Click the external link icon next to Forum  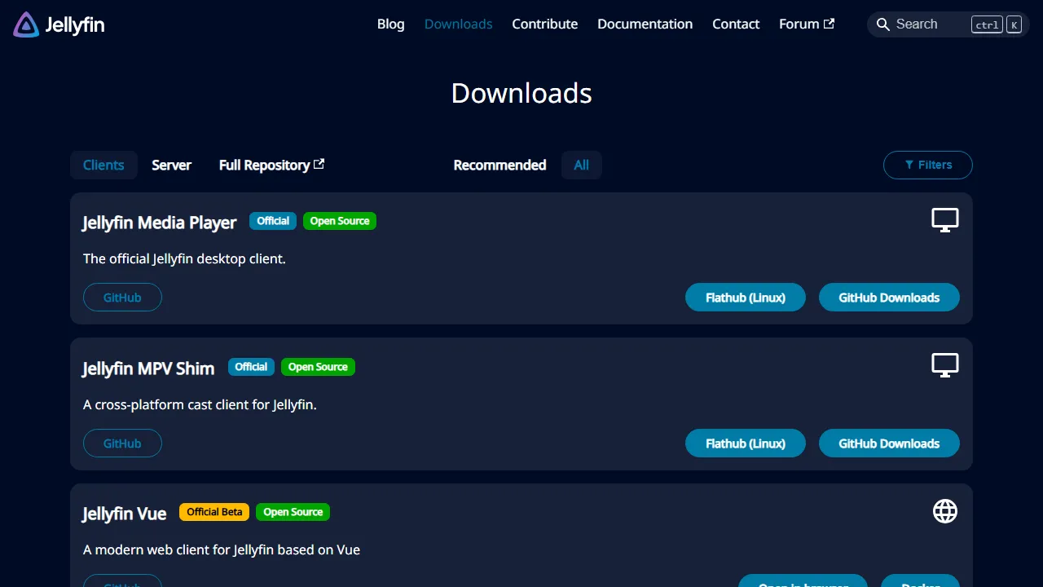click(830, 23)
